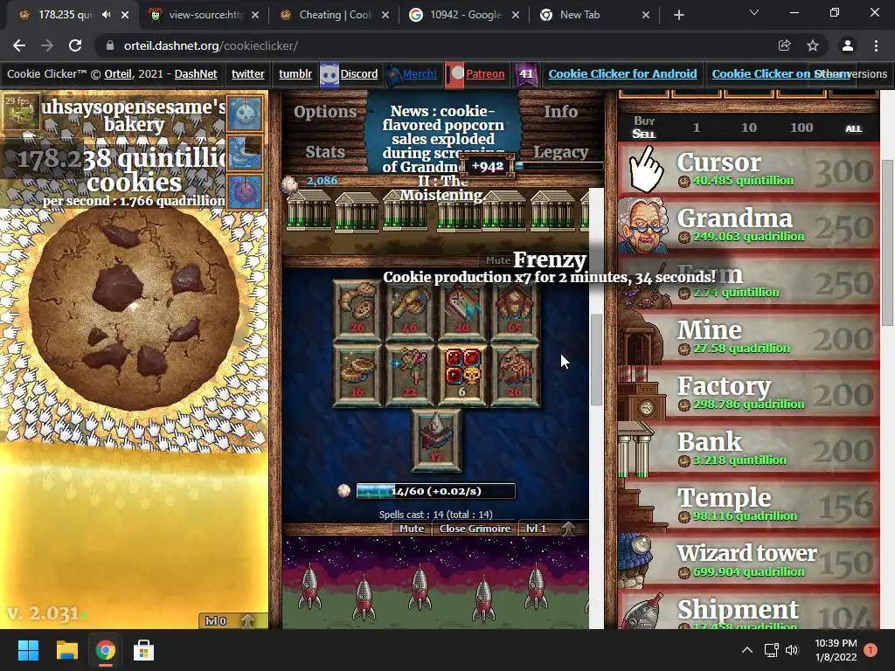
Task: Open the Chrome profile icon
Action: coord(847,45)
